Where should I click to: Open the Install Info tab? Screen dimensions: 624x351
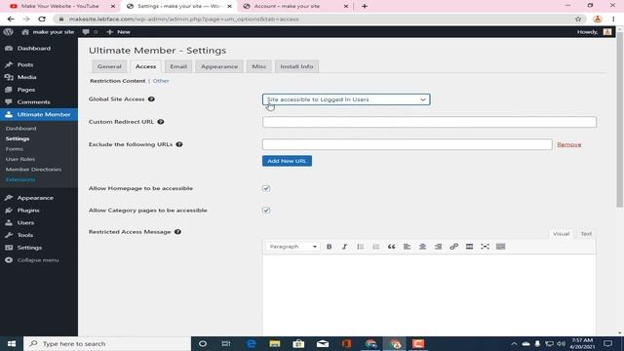click(x=296, y=66)
